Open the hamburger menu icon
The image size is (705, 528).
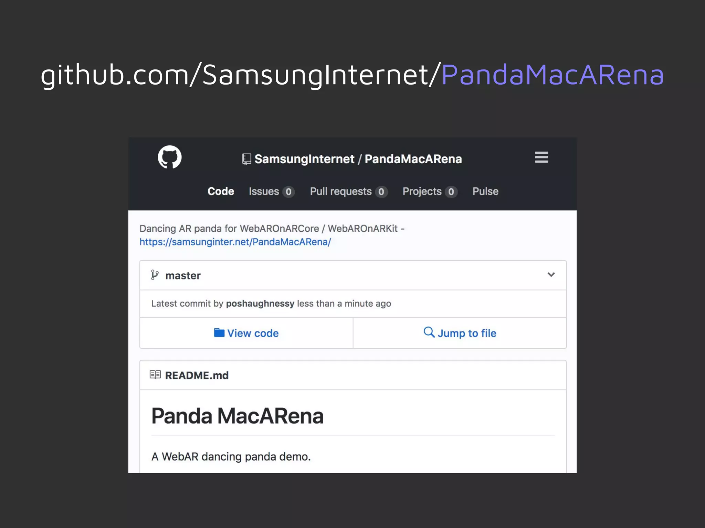(x=541, y=157)
